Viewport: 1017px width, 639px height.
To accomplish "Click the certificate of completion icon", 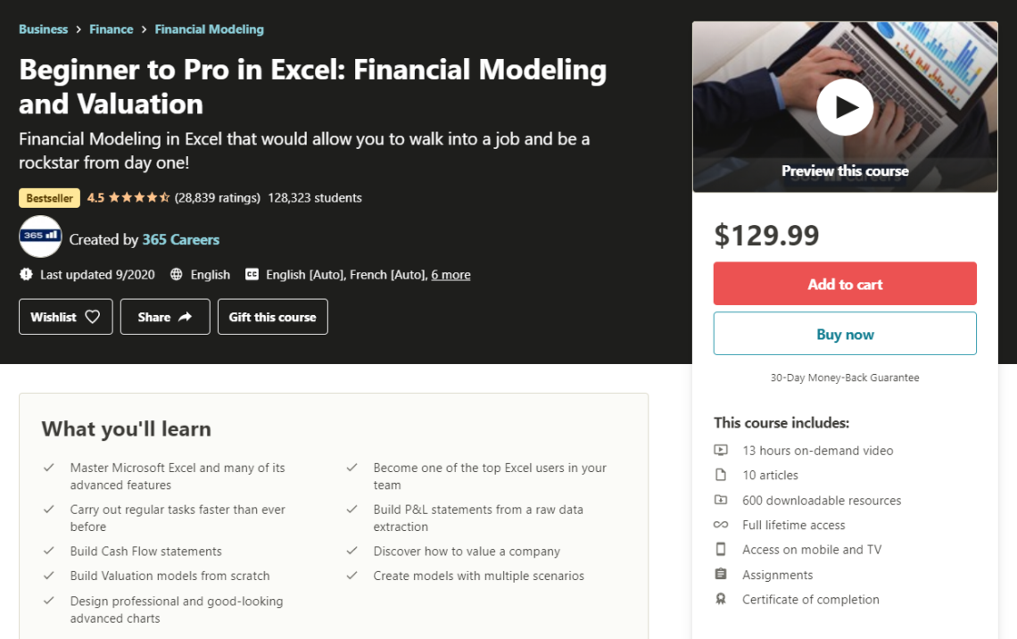I will pyautogui.click(x=722, y=599).
